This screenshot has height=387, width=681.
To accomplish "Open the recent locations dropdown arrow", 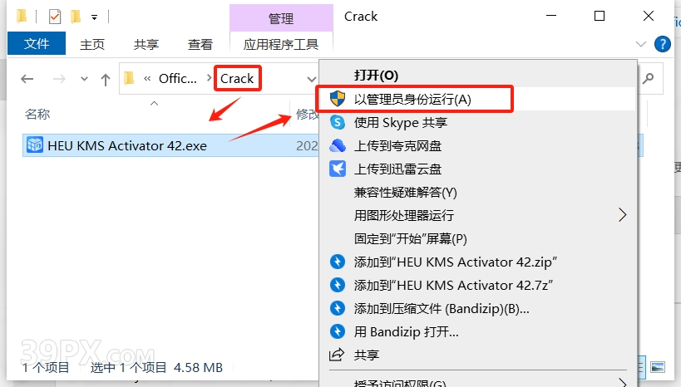I will [84, 79].
